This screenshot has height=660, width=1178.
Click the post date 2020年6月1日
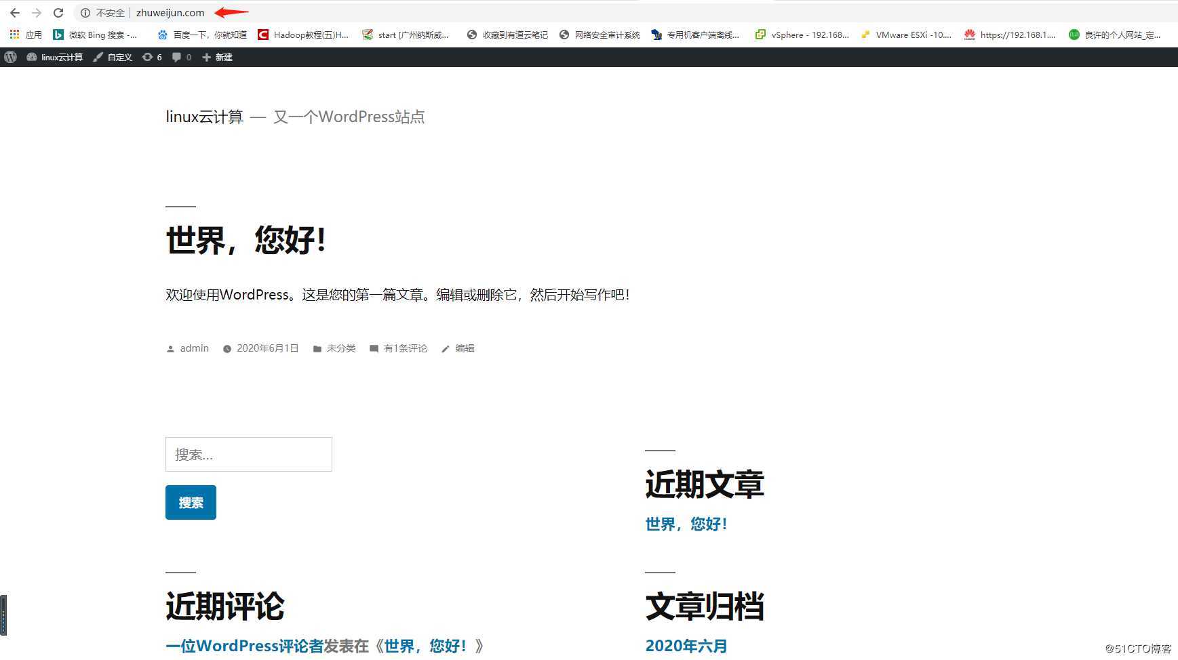267,348
